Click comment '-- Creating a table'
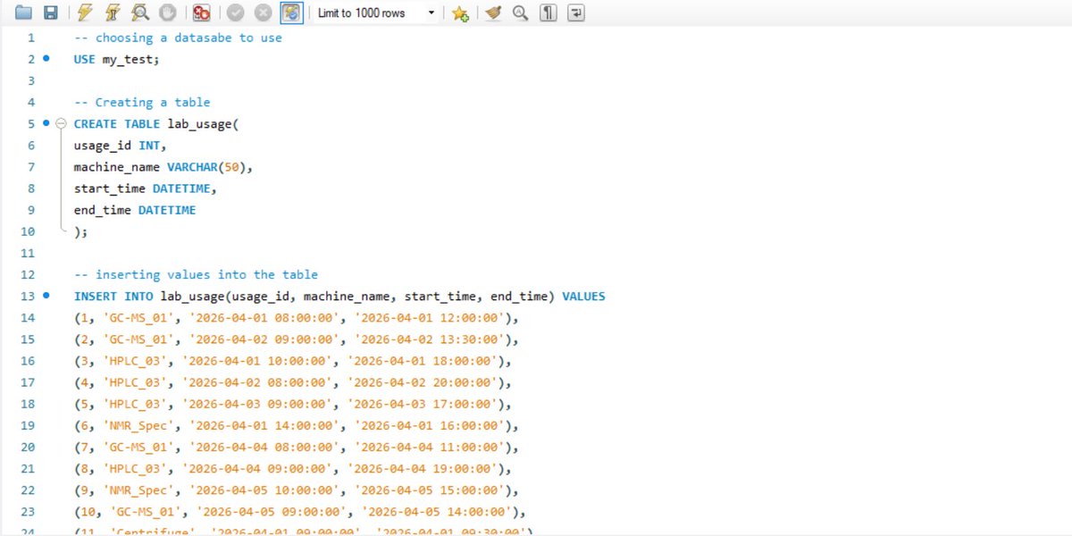1072x536 pixels. pyautogui.click(x=142, y=102)
